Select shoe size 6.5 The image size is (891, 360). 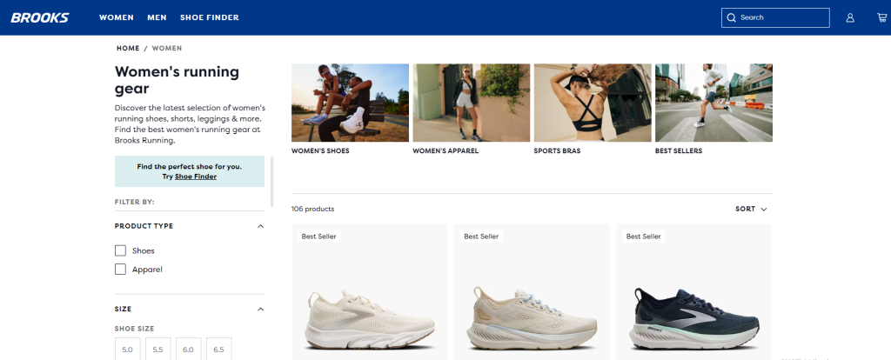coord(218,350)
